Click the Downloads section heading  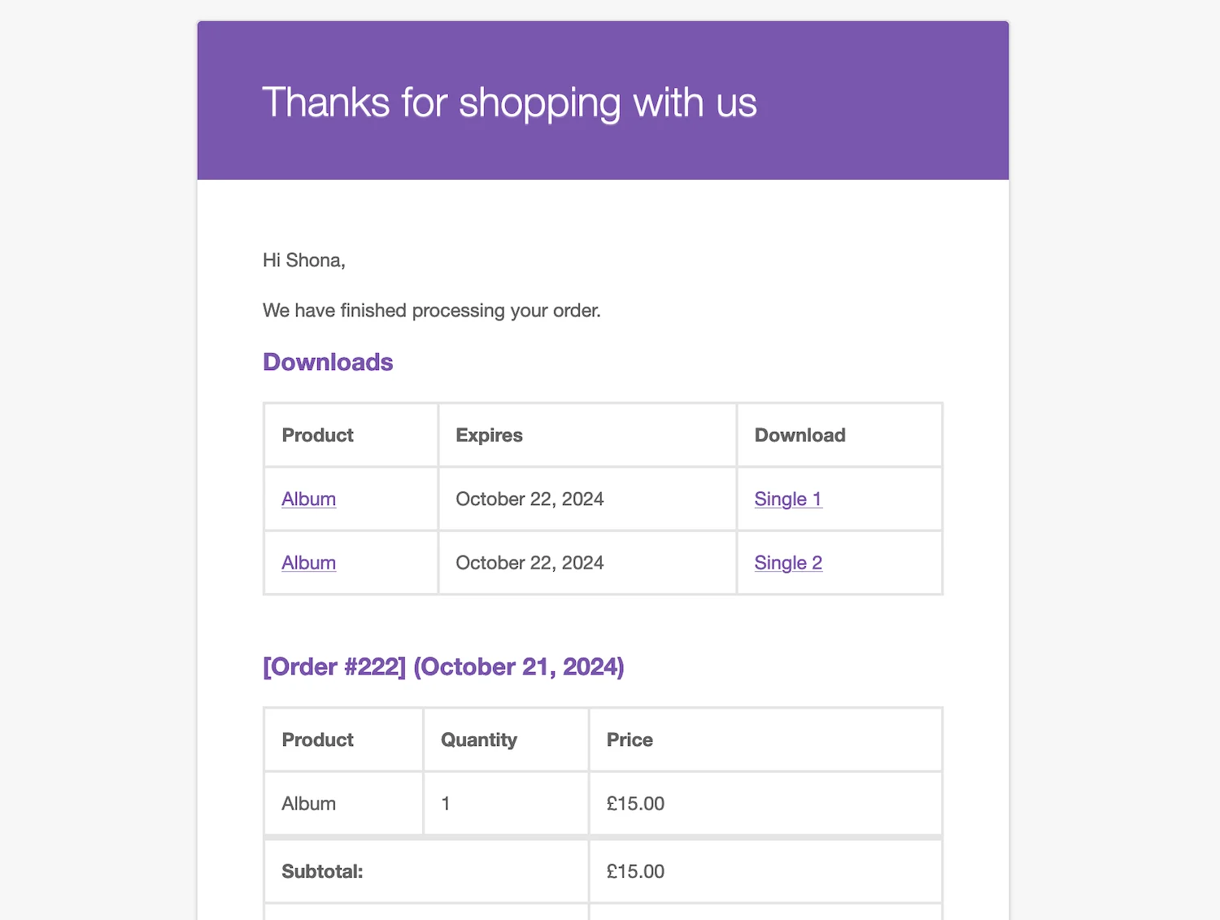(x=328, y=362)
